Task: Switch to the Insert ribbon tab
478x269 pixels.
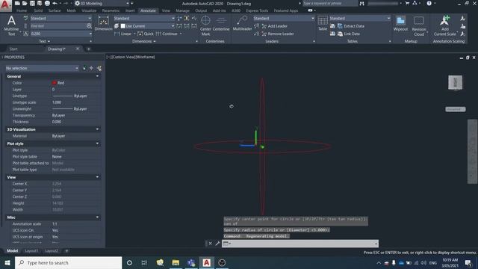Action: 130,10
